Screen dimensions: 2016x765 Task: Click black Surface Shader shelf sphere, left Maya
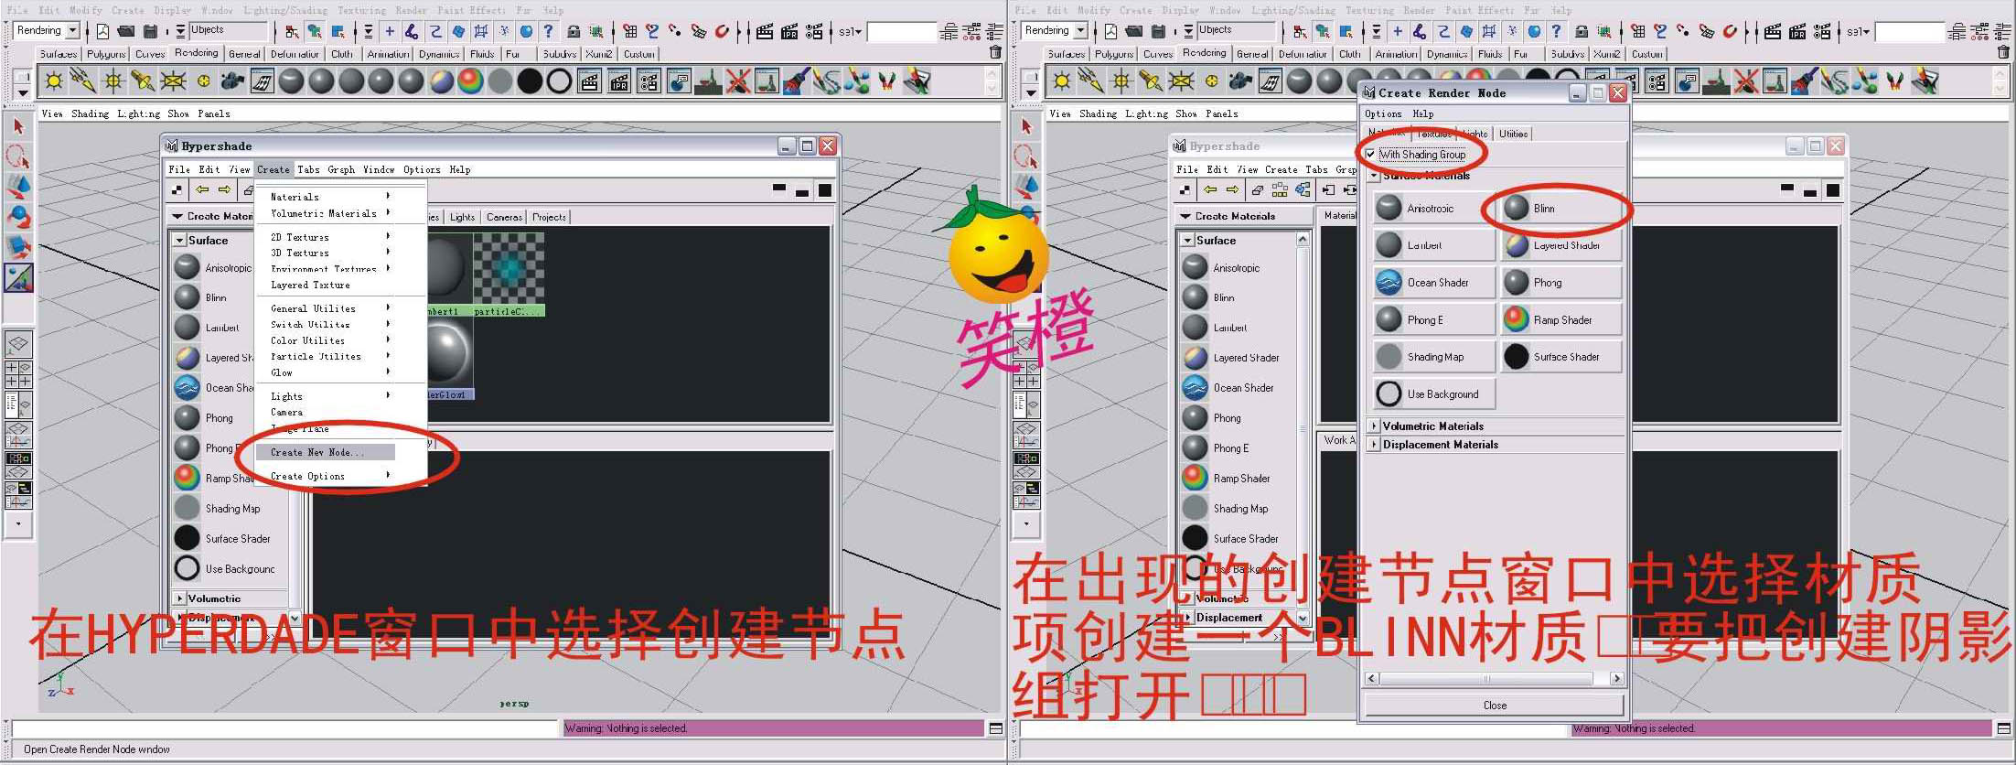coord(530,81)
